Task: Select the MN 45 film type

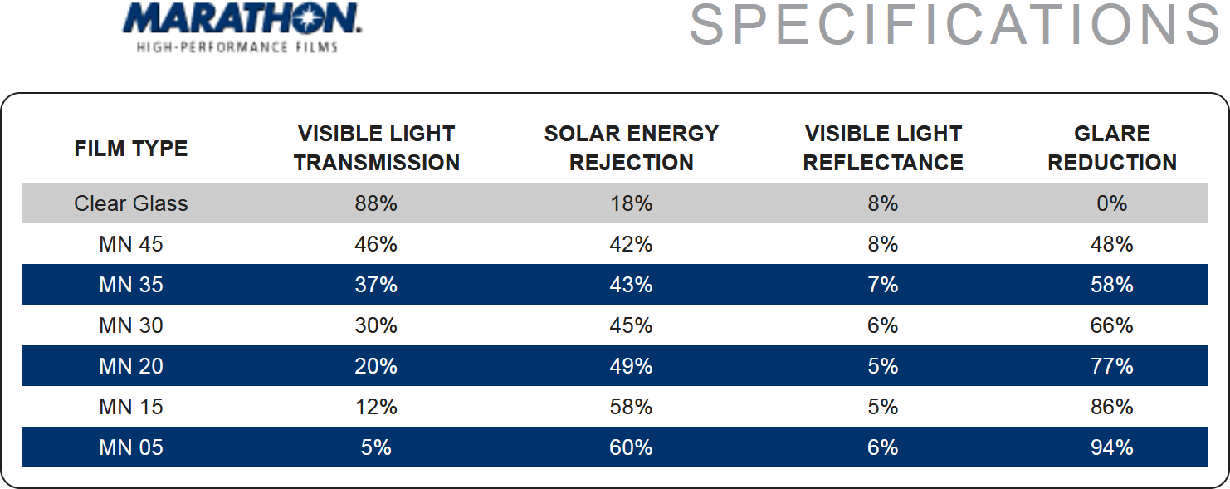Action: coord(131,244)
